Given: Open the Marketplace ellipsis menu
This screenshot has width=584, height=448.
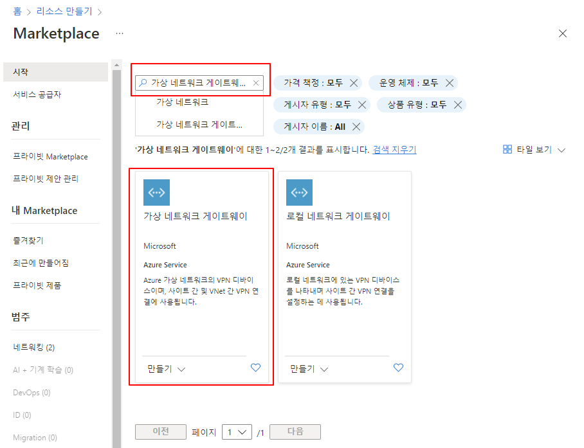Looking at the screenshot, I should click(119, 33).
